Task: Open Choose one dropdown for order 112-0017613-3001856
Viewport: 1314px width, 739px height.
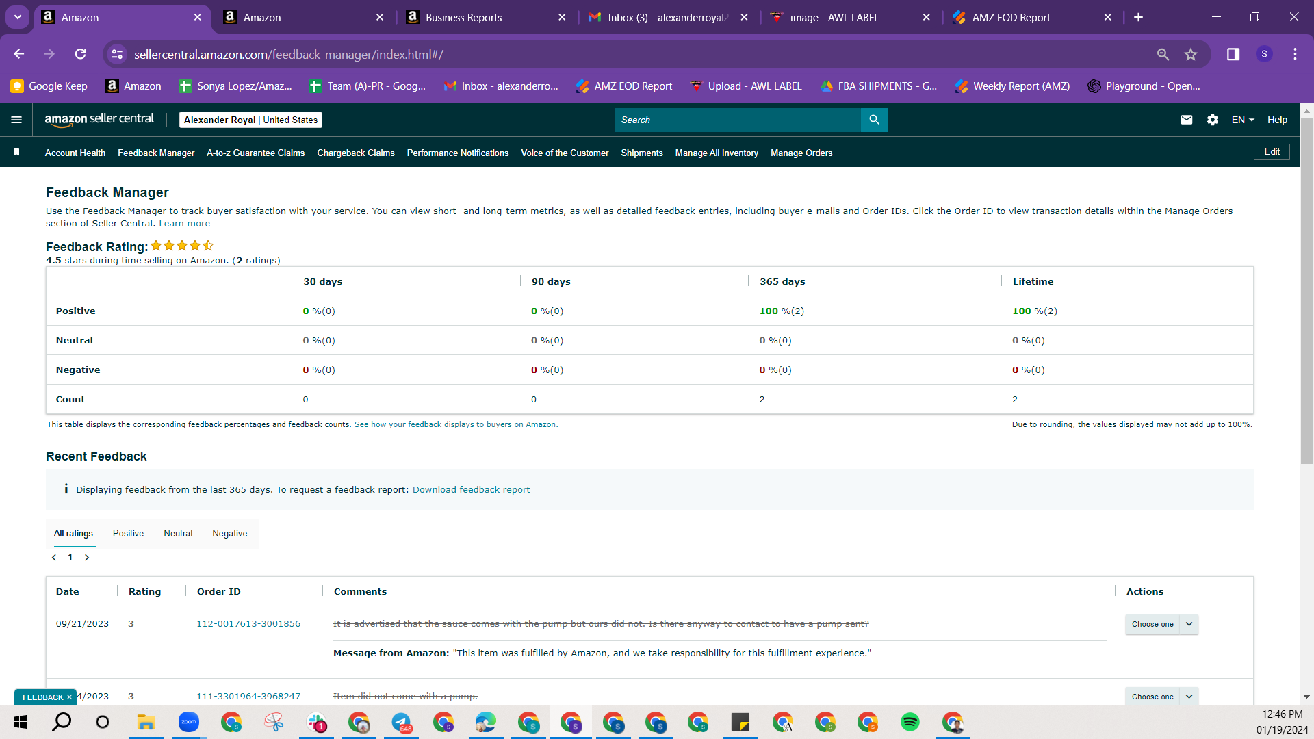Action: pos(1161,624)
